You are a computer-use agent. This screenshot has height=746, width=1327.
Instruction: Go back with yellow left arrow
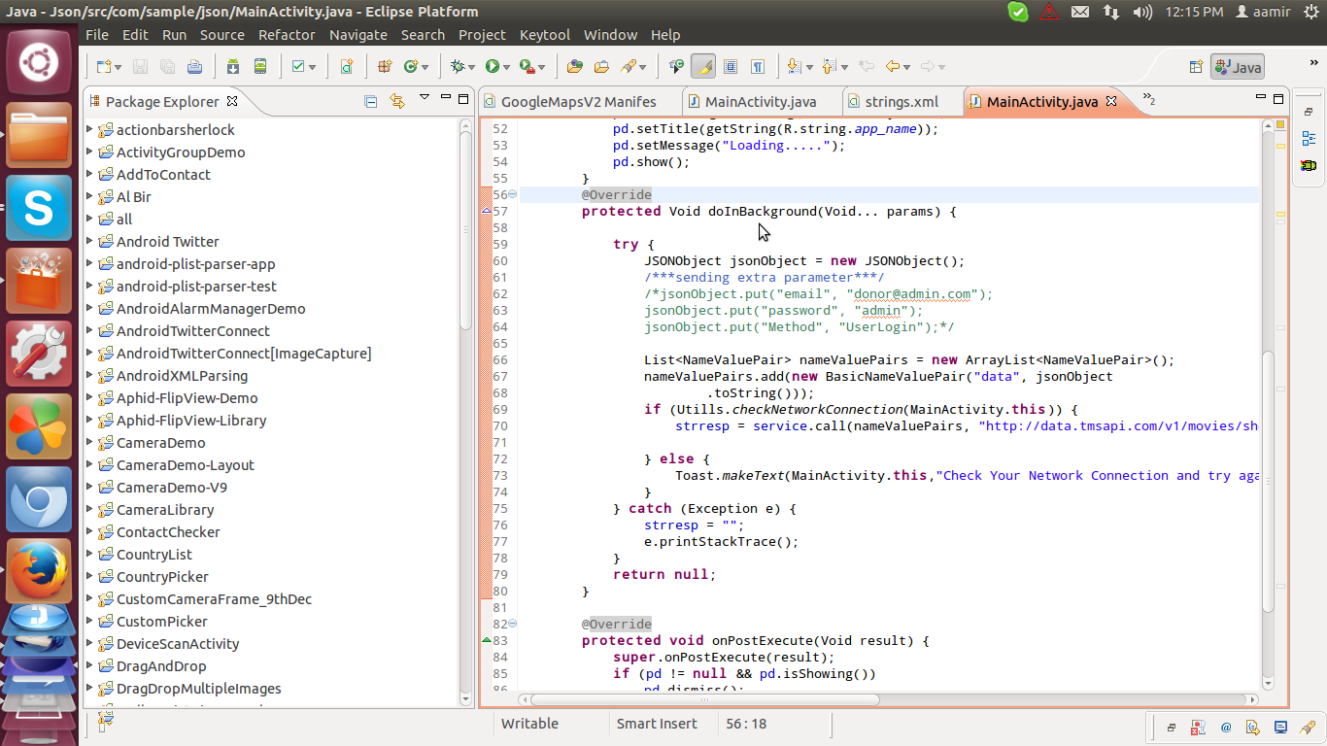(x=892, y=66)
